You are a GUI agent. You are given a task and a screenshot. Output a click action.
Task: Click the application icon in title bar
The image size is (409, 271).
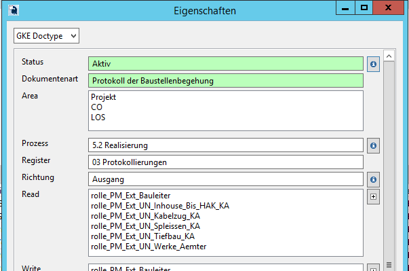click(x=14, y=10)
